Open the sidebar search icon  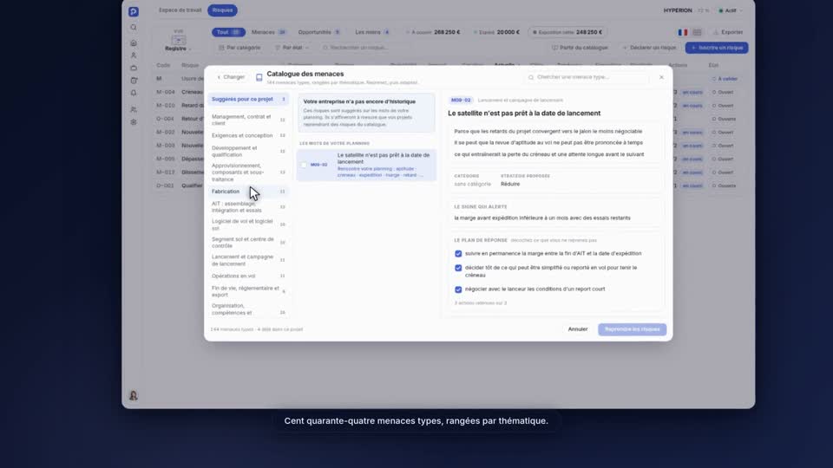click(x=134, y=28)
